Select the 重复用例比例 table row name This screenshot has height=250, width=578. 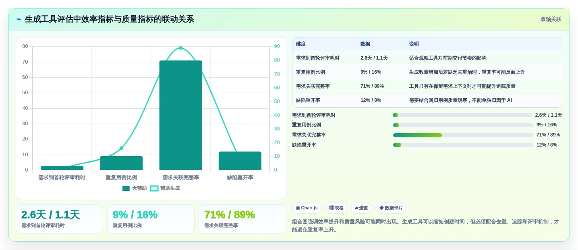(311, 72)
